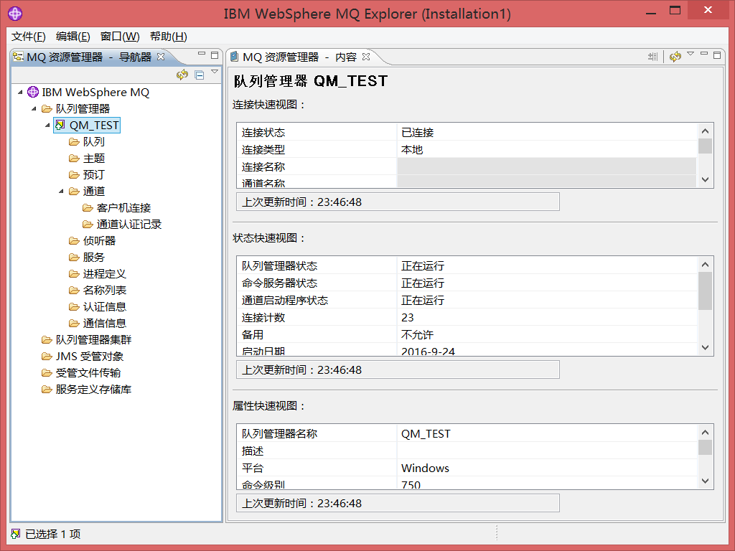Screen dimensions: 735x551
Task: Refresh the navigator view with the toolbar icon
Action: pyautogui.click(x=182, y=75)
